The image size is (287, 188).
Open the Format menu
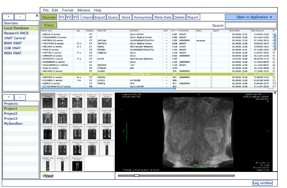(67, 10)
